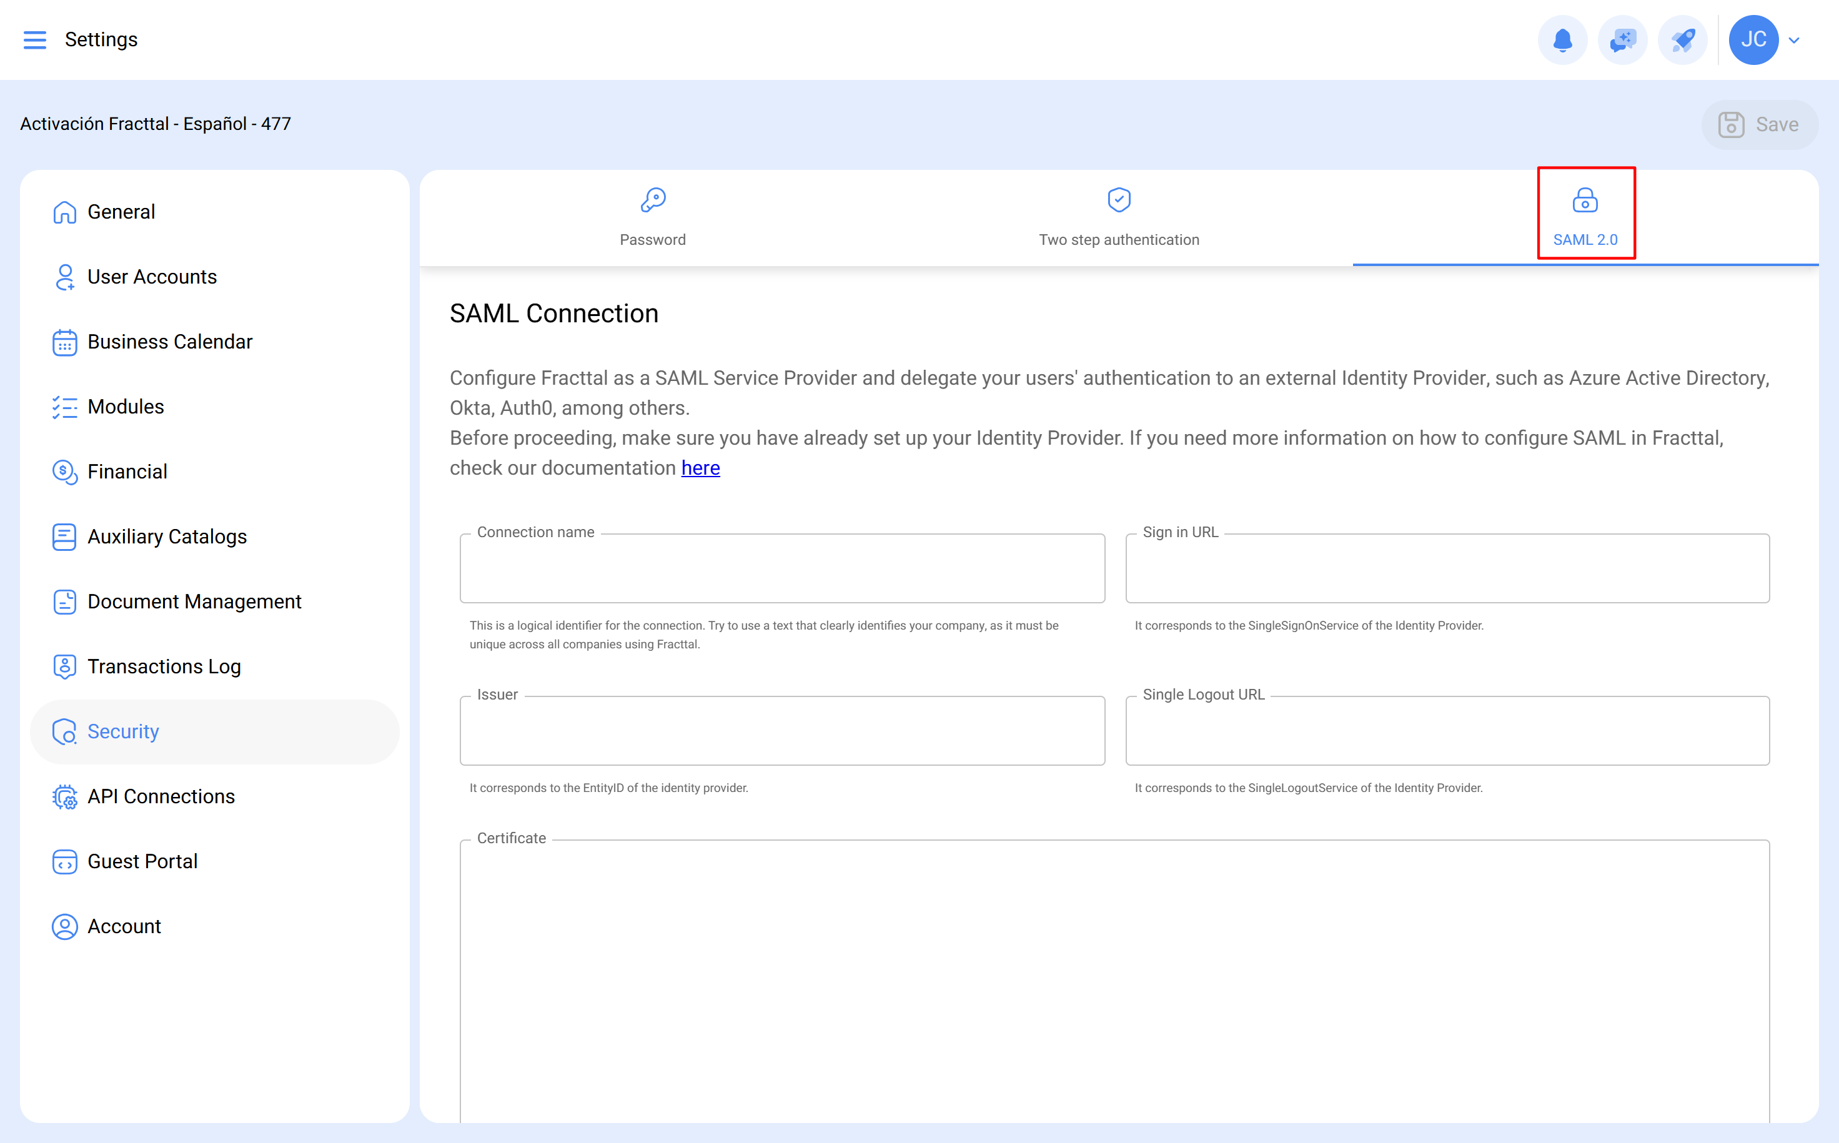The image size is (1839, 1143).
Task: Open the rocket launch icon in top bar
Action: tap(1682, 39)
